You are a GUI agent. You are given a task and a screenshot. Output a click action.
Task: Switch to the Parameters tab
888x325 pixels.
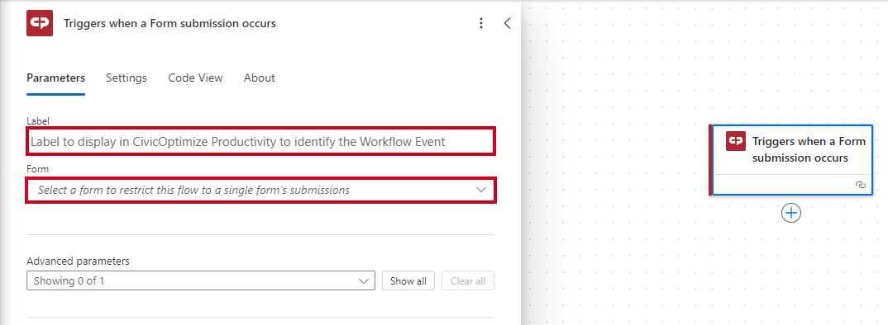[x=56, y=78]
